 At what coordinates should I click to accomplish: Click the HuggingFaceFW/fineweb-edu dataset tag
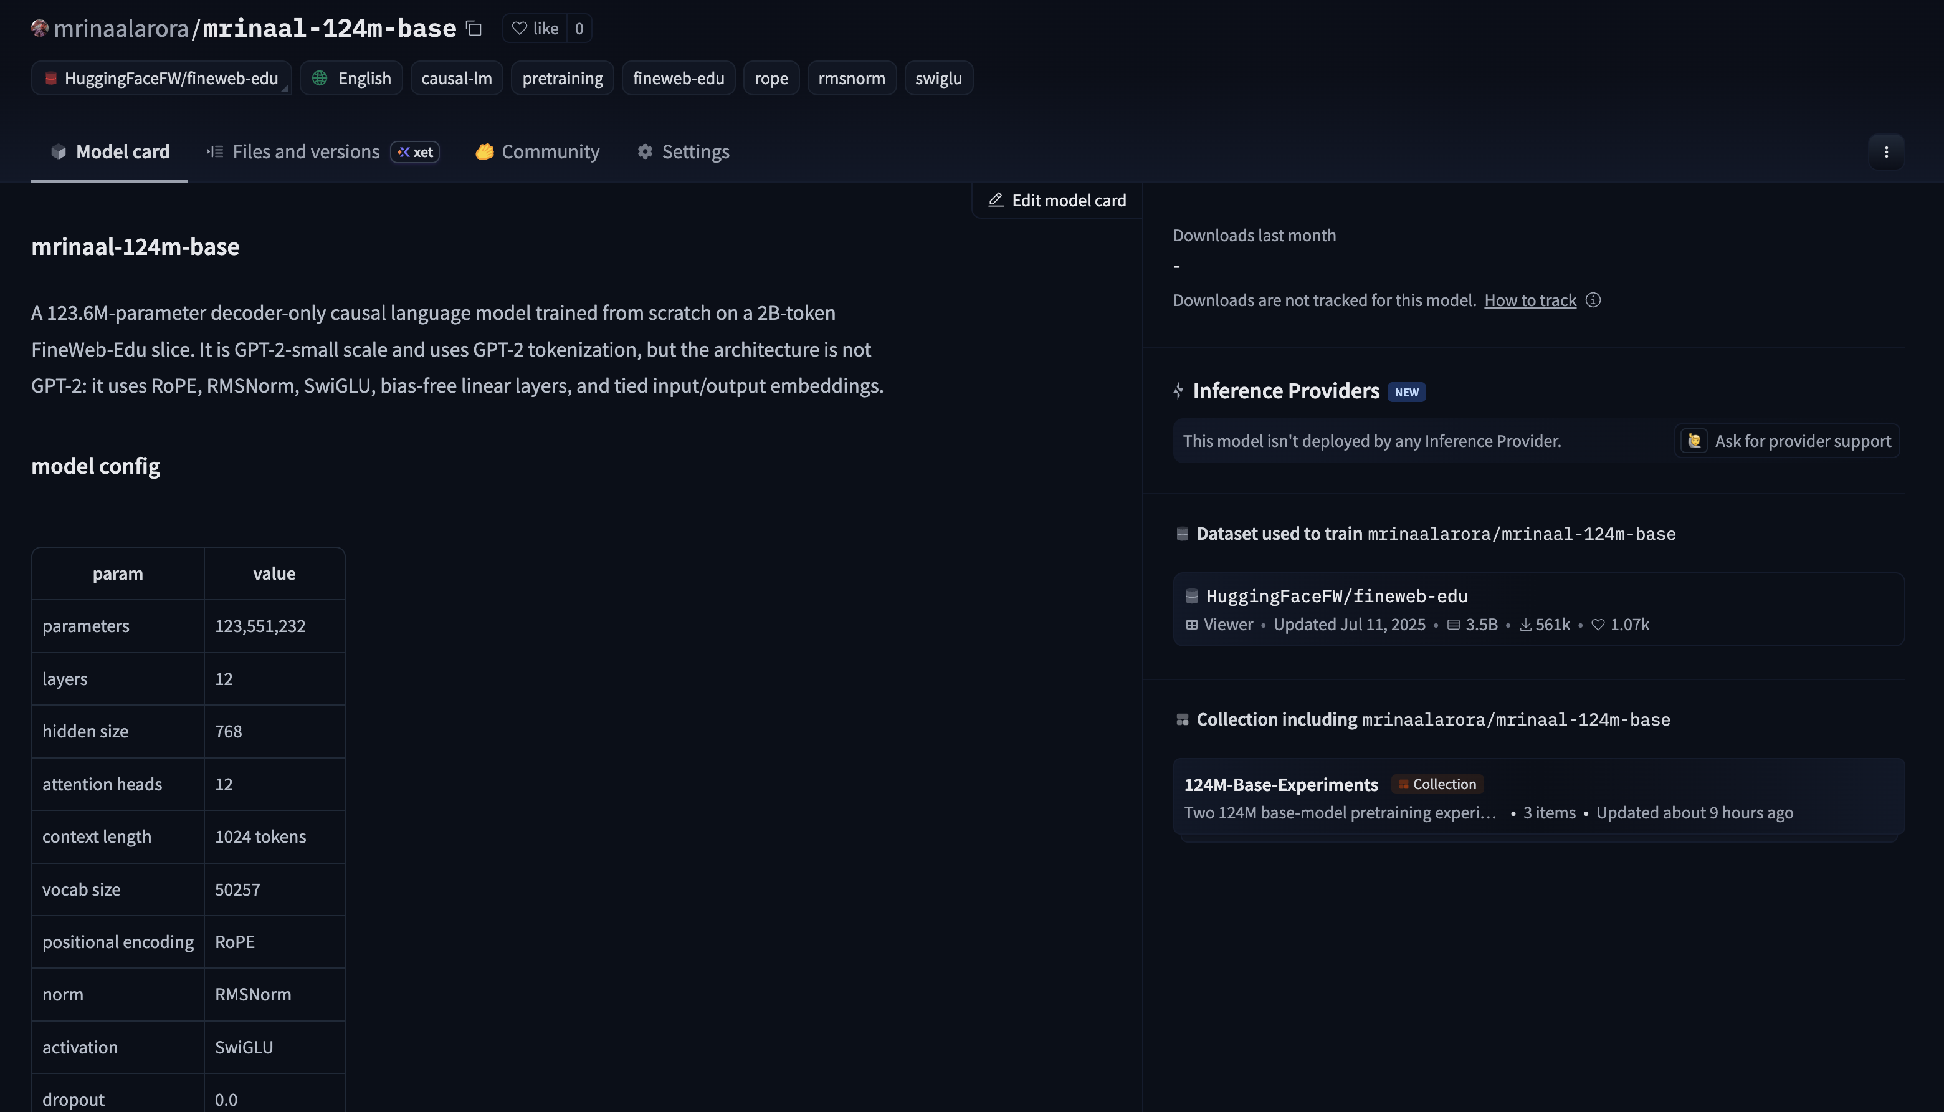click(x=161, y=78)
